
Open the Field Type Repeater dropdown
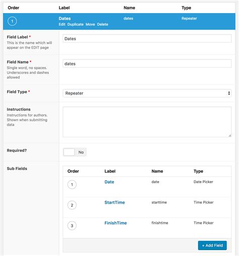pos(147,93)
